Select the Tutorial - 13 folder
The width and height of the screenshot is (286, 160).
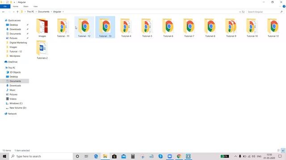pos(105,28)
